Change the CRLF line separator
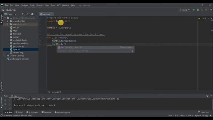This screenshot has width=213, height=120. coord(175,116)
